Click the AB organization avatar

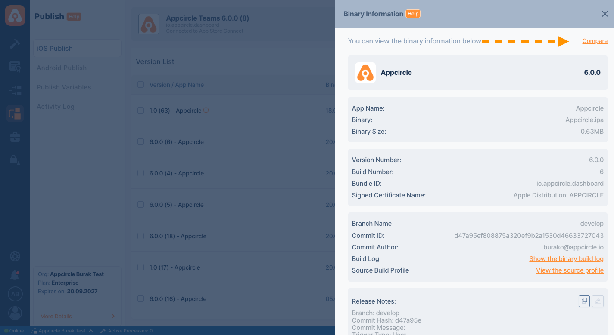15,294
